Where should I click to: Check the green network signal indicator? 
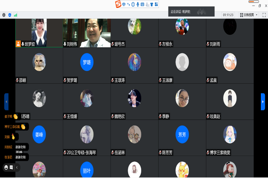click(x=16, y=15)
